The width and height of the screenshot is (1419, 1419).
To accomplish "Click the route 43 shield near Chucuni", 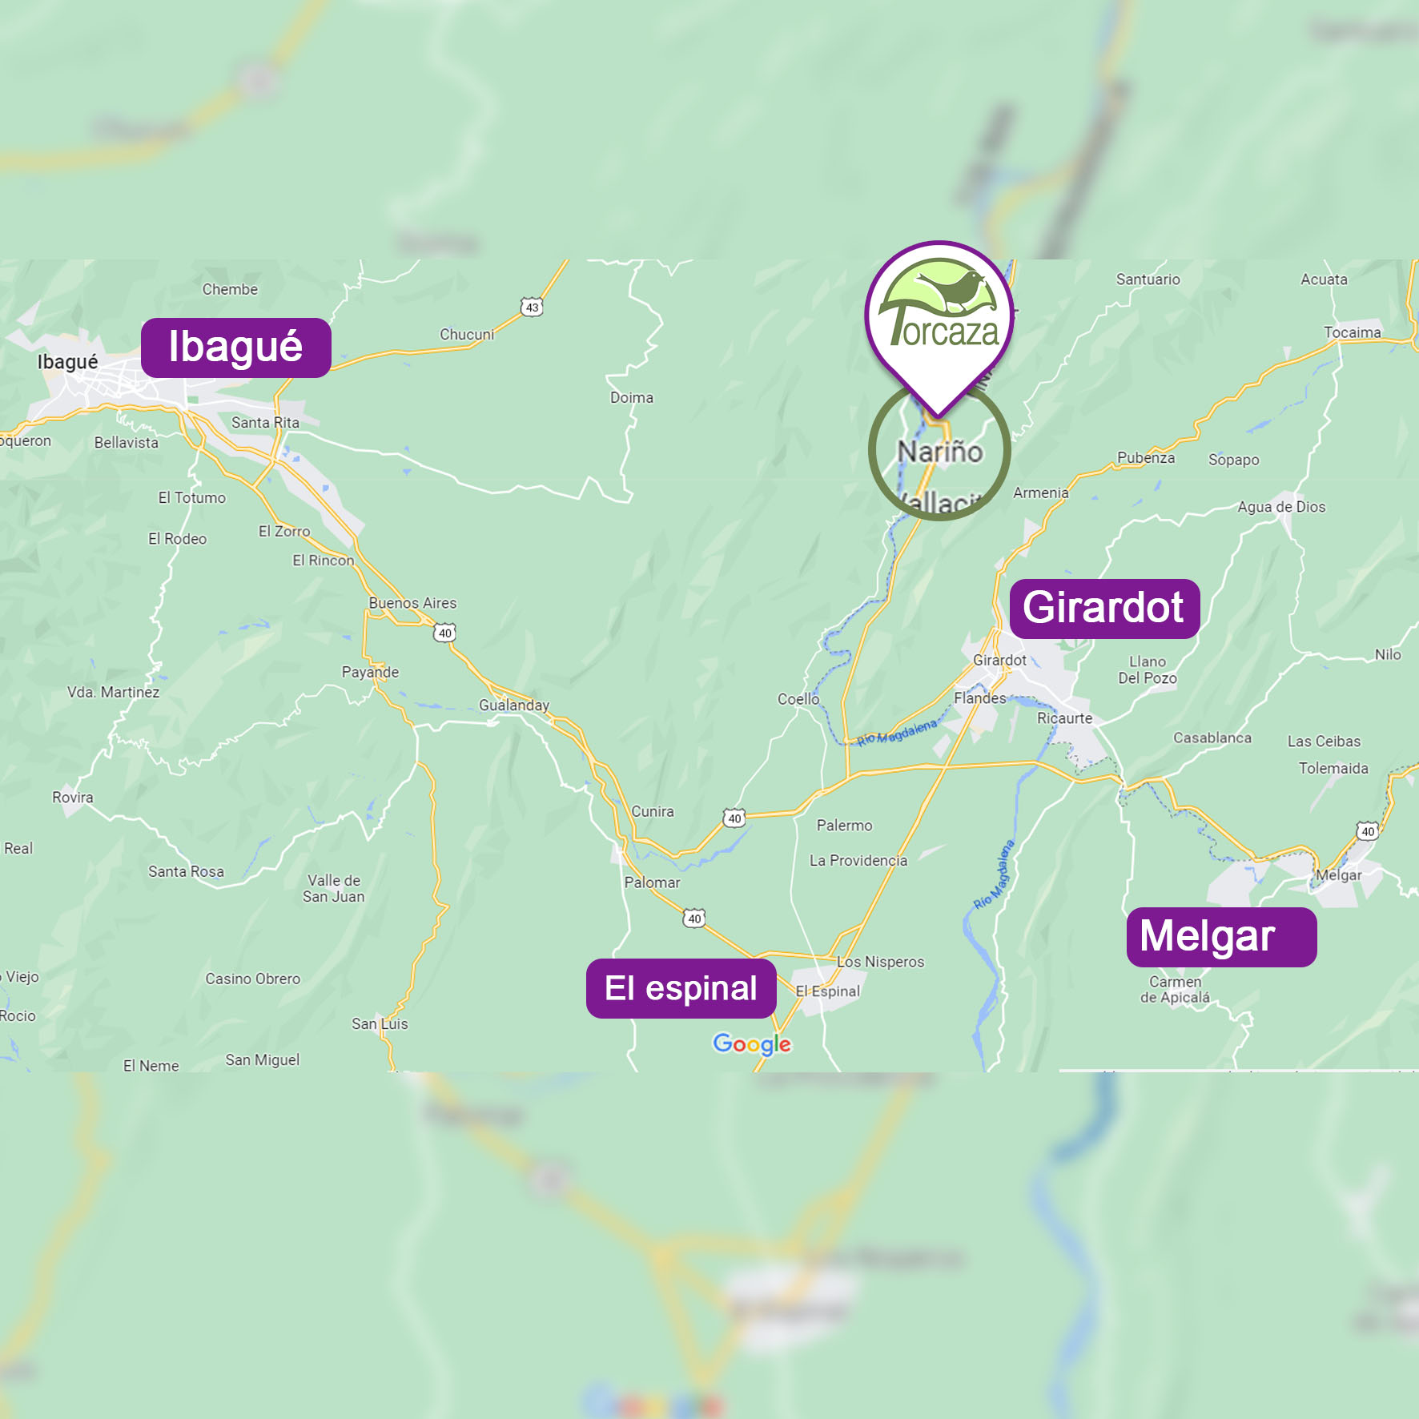I will pyautogui.click(x=532, y=308).
